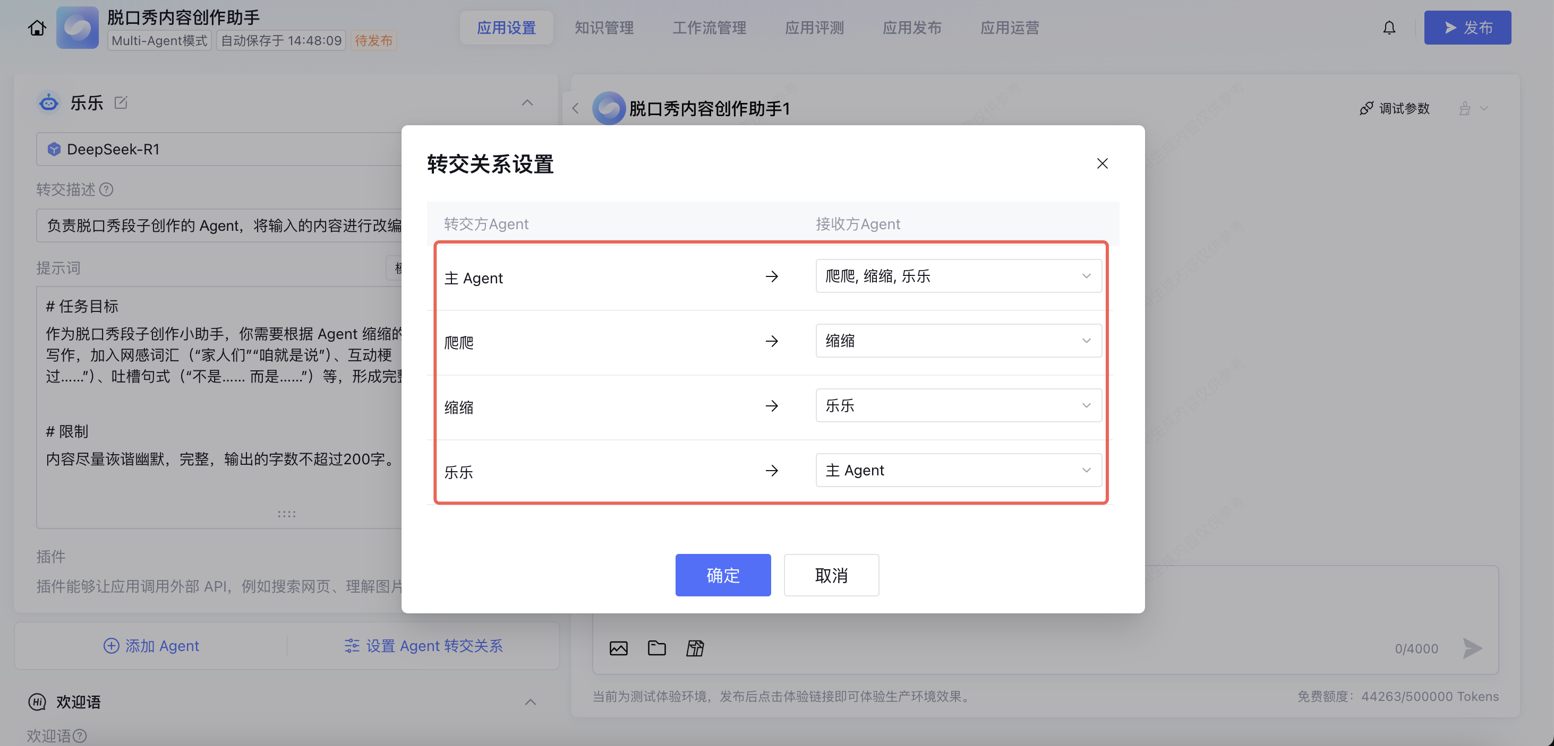Collapse the 乐乐 agent panel
Screen dimensions: 1554x746
coord(527,102)
